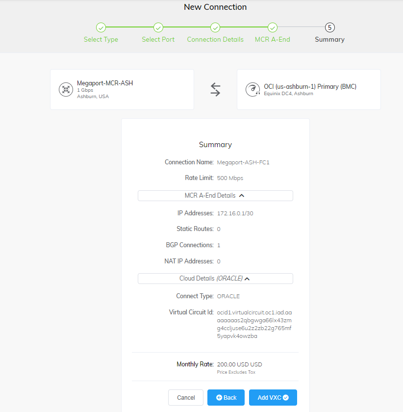Click the Static Routes value 0
The width and height of the screenshot is (403, 412).
pos(219,229)
